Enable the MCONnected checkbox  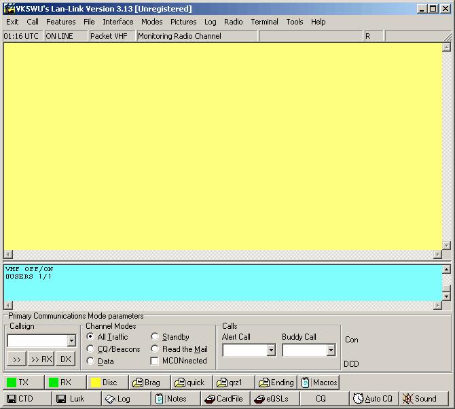[x=156, y=361]
